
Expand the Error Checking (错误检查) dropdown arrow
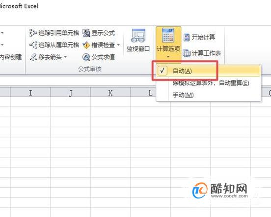tap(118, 45)
